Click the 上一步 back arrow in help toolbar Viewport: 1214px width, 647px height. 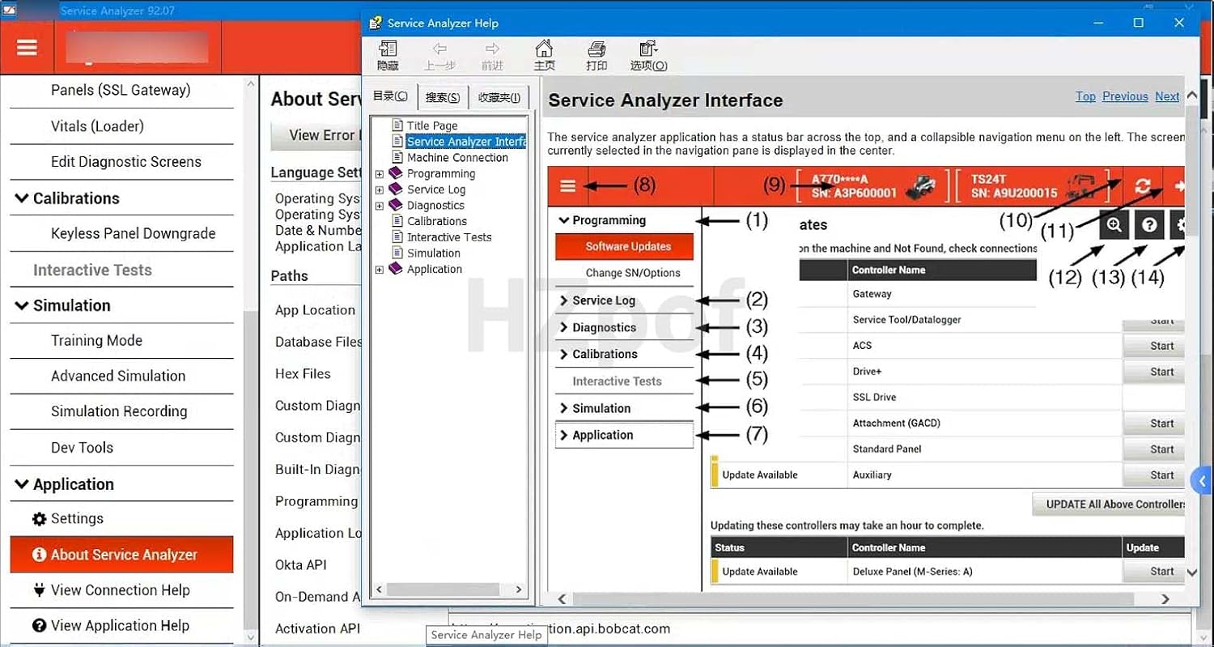pyautogui.click(x=439, y=56)
